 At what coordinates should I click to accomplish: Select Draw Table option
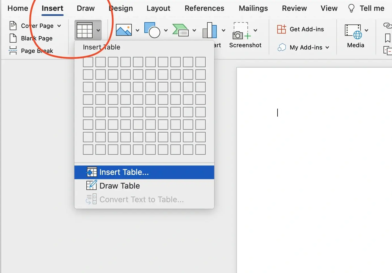coord(119,185)
